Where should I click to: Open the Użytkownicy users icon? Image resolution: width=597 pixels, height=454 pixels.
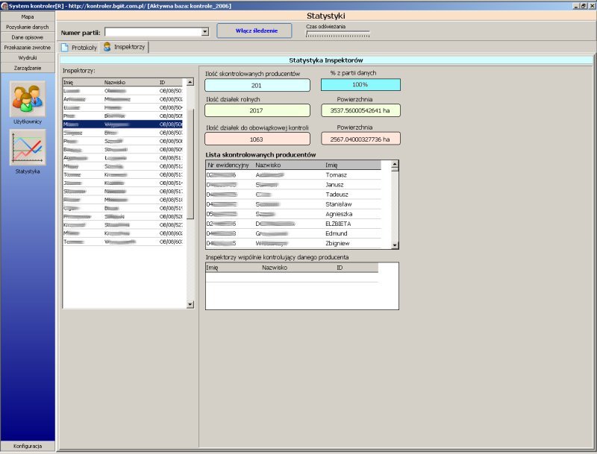click(28, 99)
